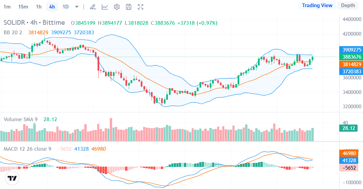Switch to 1m timeframe
The width and height of the screenshot is (363, 189).
tap(7, 7)
